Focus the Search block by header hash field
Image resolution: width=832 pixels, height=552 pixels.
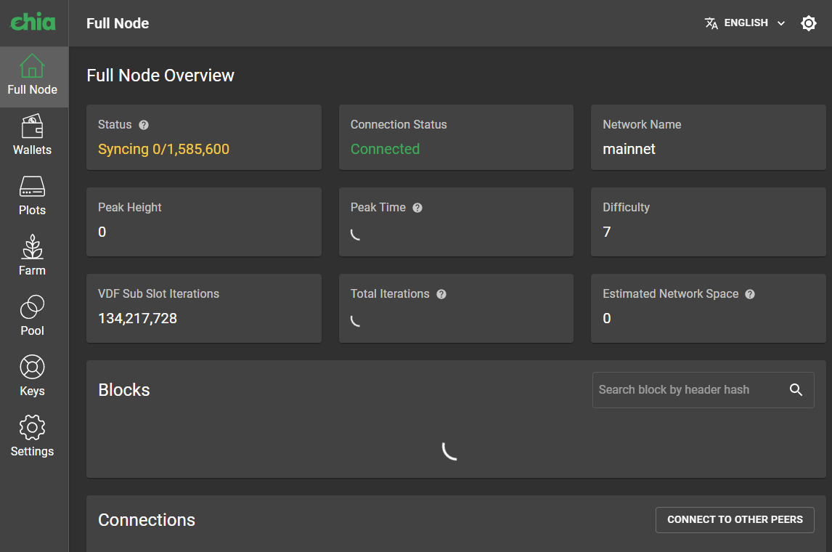pyautogui.click(x=703, y=390)
